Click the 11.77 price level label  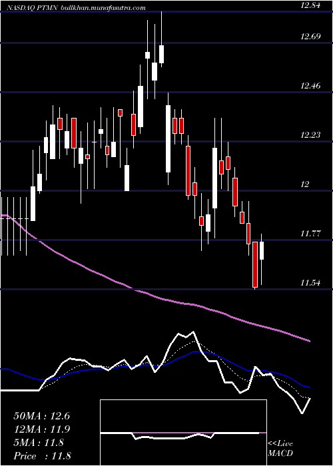(x=310, y=233)
